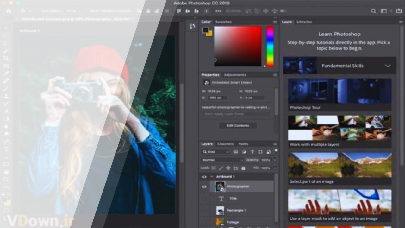Filter layers by type layers icon
Image resolution: width=405 pixels, height=228 pixels.
(x=252, y=152)
